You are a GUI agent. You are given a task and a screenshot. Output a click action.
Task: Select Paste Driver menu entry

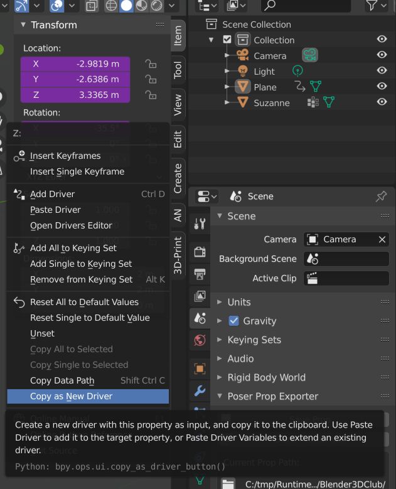pos(88,210)
